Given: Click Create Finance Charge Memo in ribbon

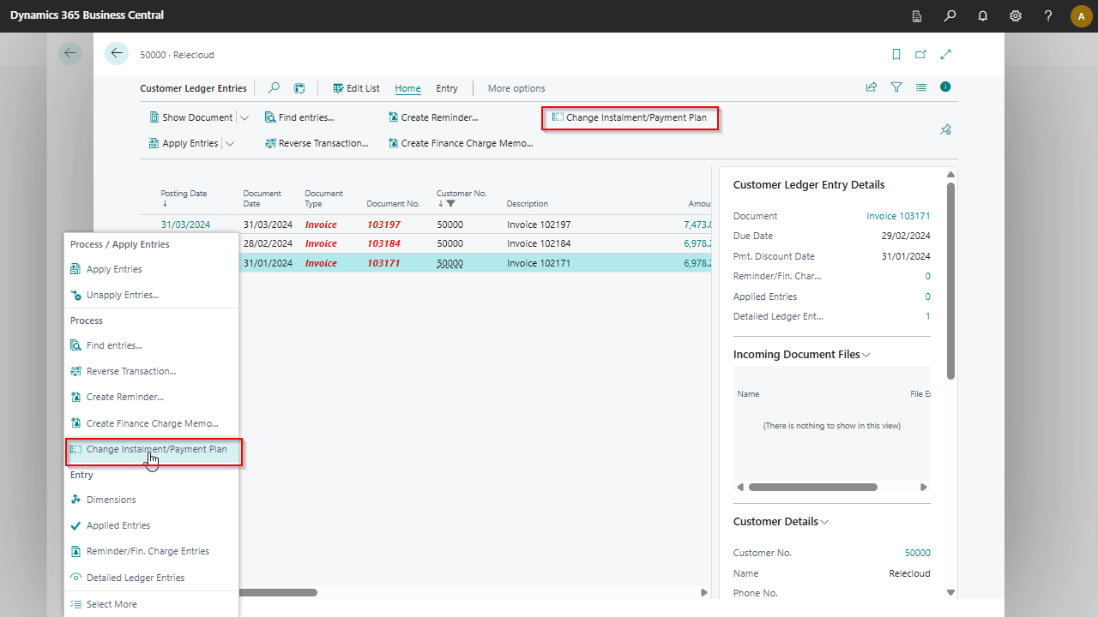Looking at the screenshot, I should coord(461,143).
